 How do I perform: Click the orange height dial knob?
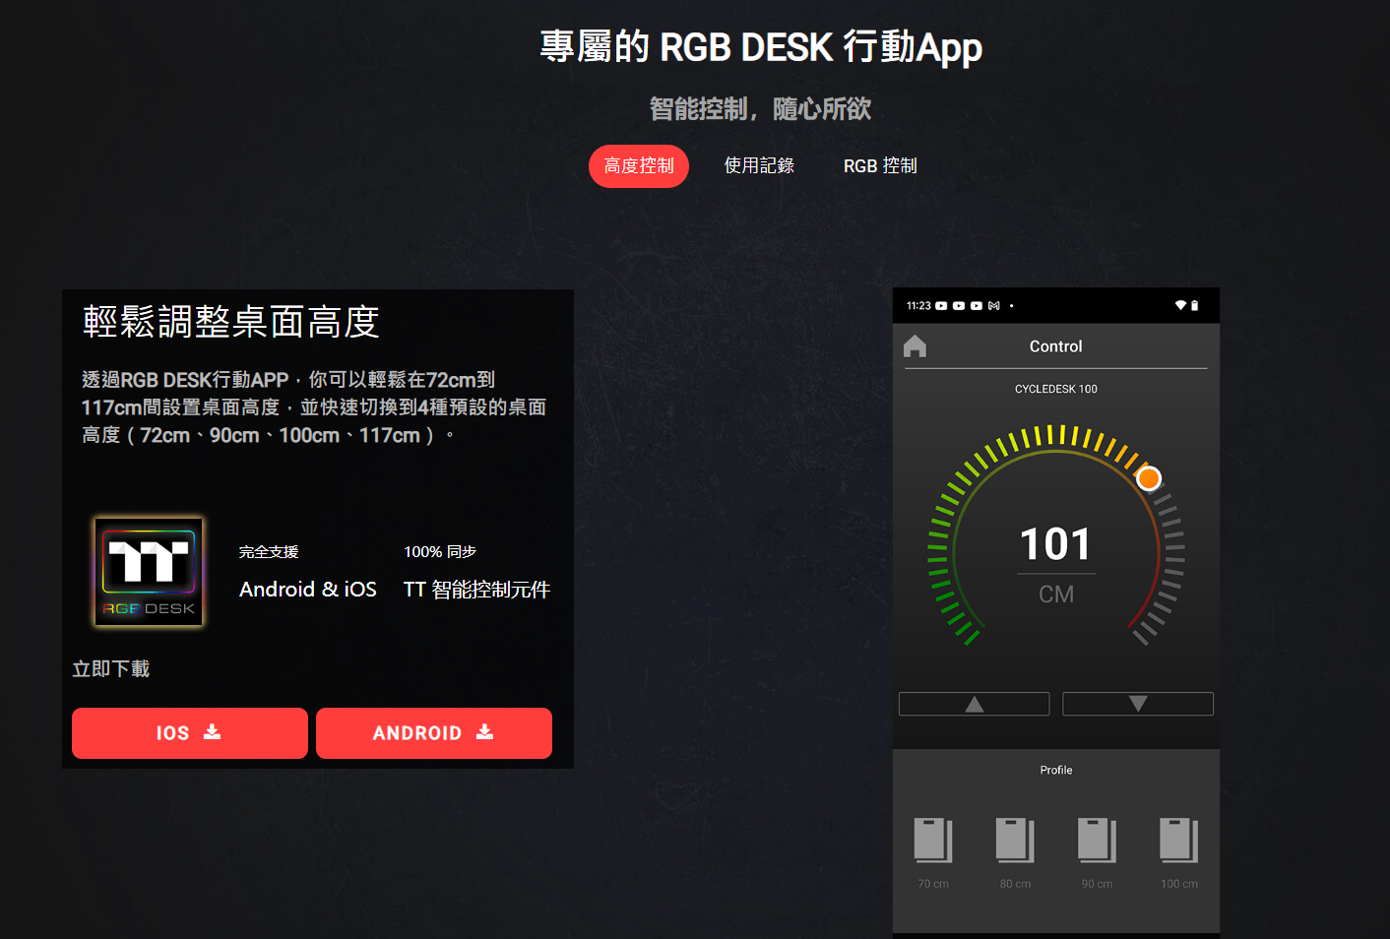click(x=1149, y=478)
